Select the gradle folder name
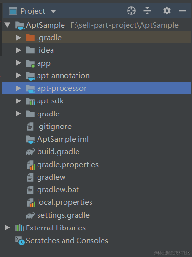This screenshot has width=192, height=257. [48, 114]
